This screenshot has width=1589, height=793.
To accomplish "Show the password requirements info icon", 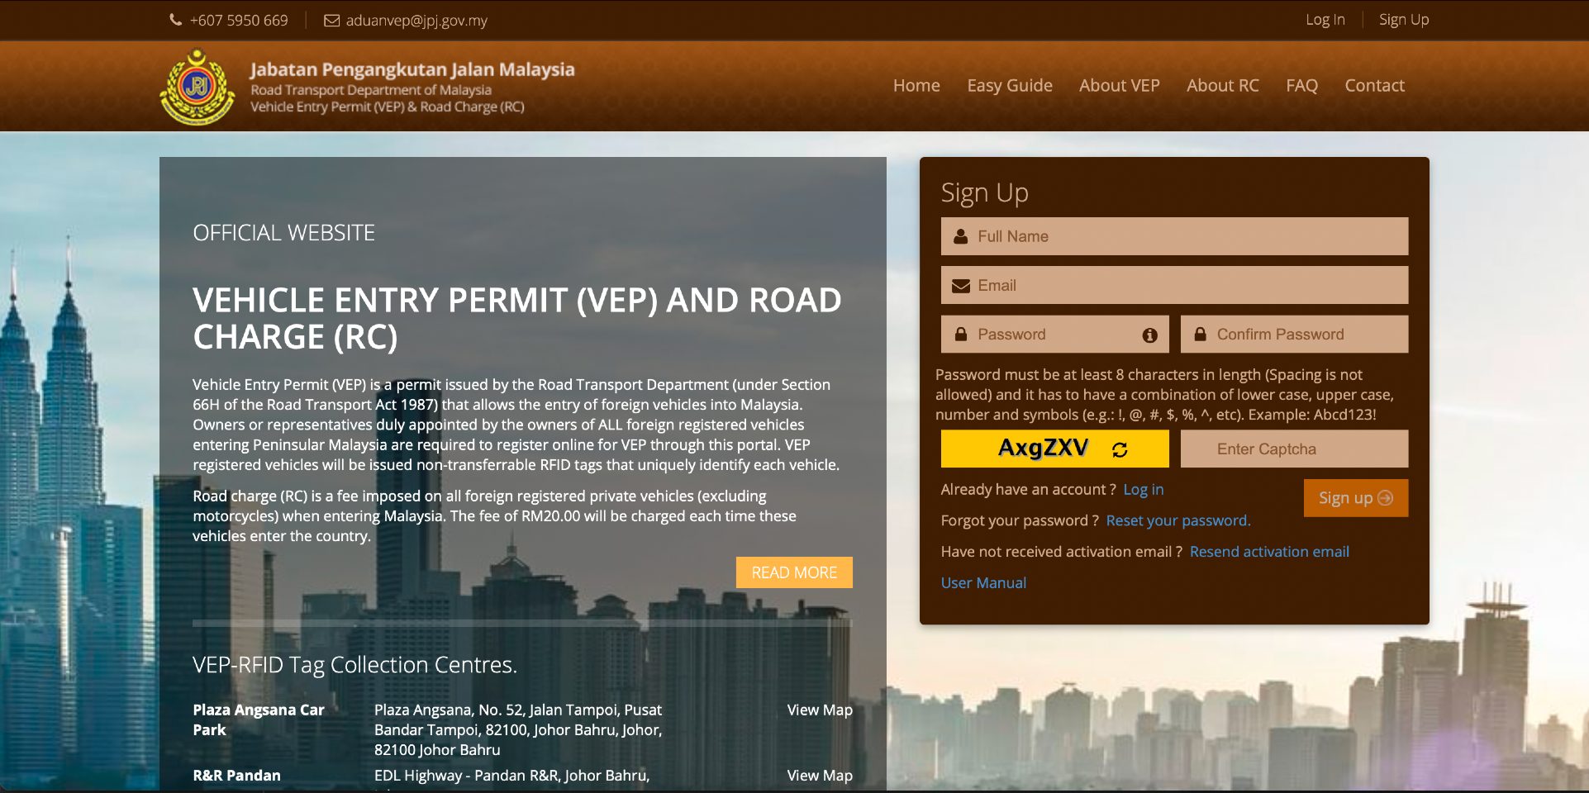I will (x=1149, y=335).
